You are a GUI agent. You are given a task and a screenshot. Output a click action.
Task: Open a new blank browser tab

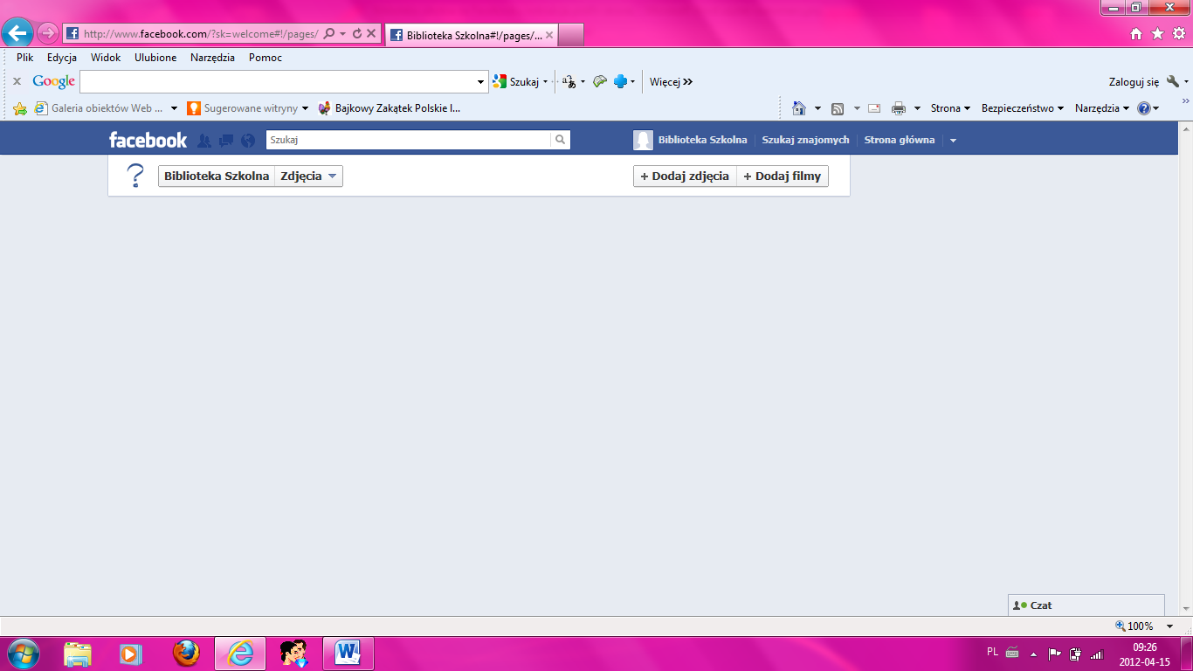(x=570, y=35)
